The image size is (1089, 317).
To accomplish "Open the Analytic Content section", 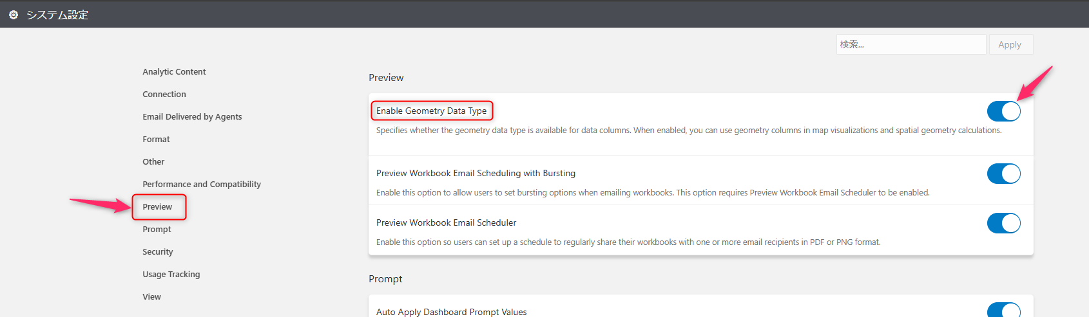I will [x=174, y=72].
